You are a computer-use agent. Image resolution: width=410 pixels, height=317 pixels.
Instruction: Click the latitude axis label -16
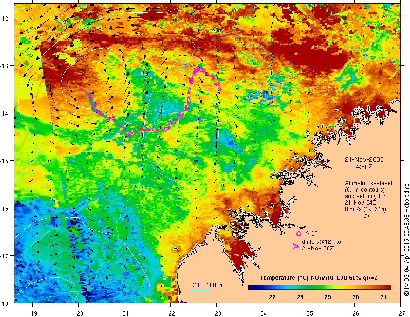[5, 208]
